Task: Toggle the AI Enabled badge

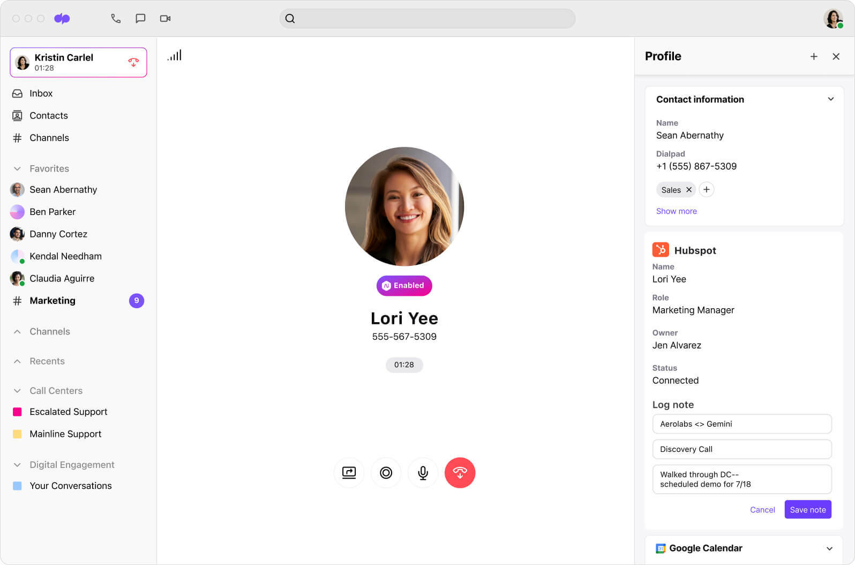Action: coord(404,286)
